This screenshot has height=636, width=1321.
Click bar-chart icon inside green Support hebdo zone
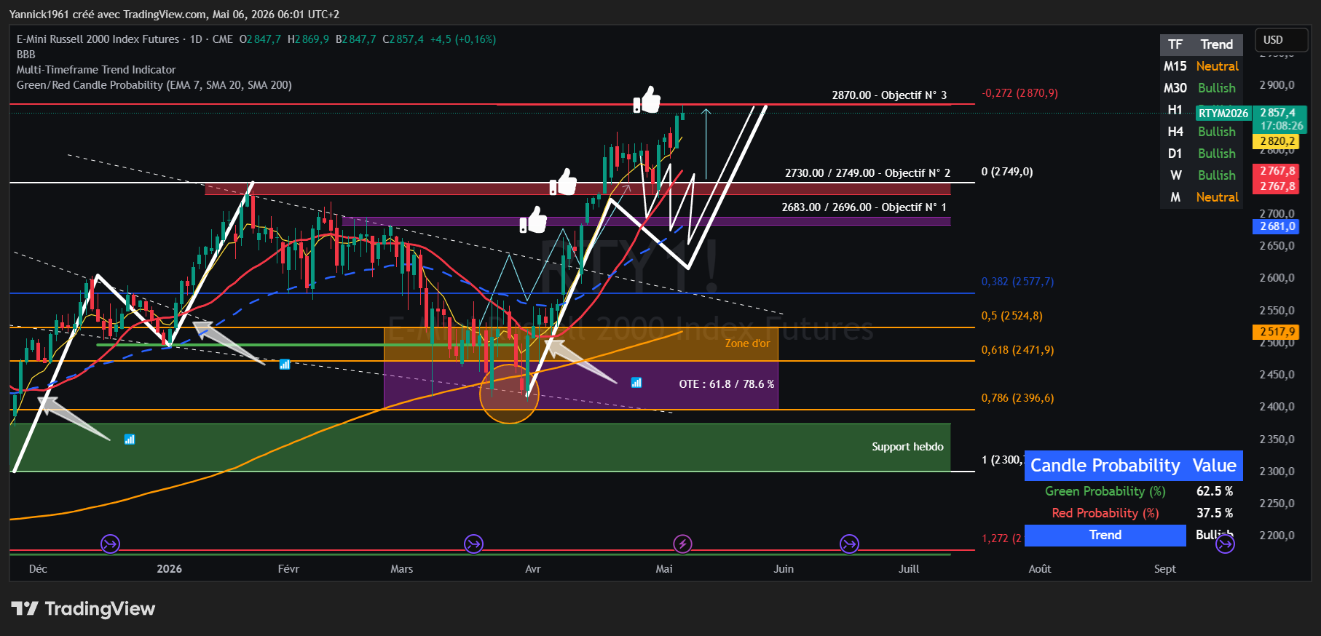point(130,440)
